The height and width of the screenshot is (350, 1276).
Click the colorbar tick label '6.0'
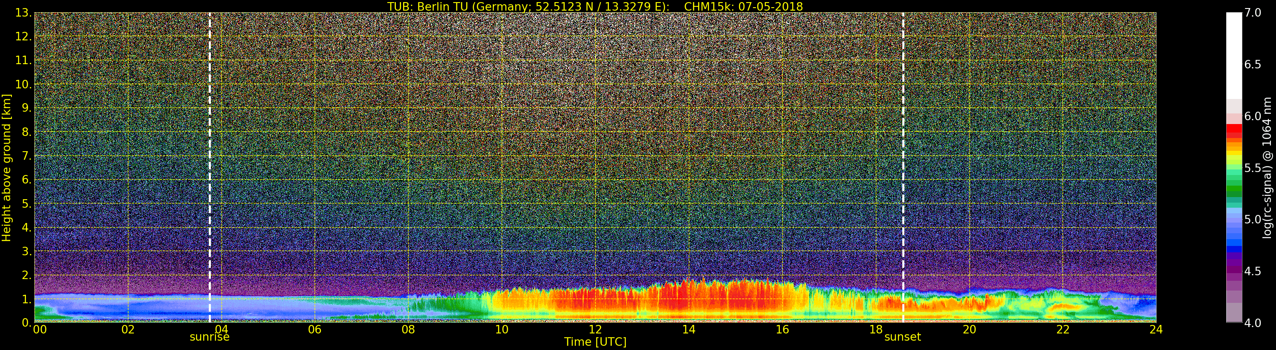[1253, 116]
